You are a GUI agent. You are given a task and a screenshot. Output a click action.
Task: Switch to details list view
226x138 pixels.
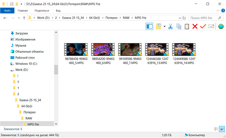pos(216,129)
